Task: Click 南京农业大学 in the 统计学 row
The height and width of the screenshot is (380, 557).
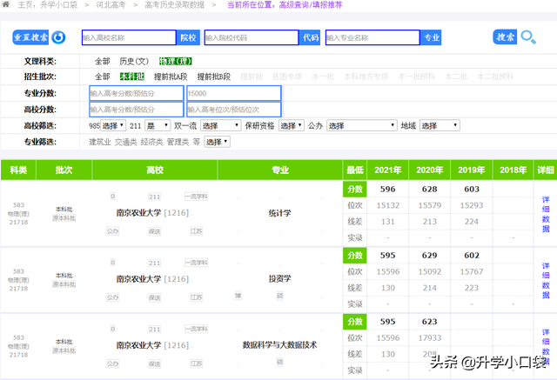Action: pyautogui.click(x=139, y=213)
